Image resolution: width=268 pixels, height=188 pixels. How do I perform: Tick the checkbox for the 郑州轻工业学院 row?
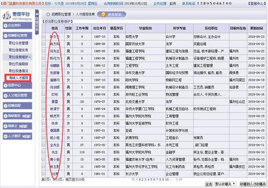(44, 94)
